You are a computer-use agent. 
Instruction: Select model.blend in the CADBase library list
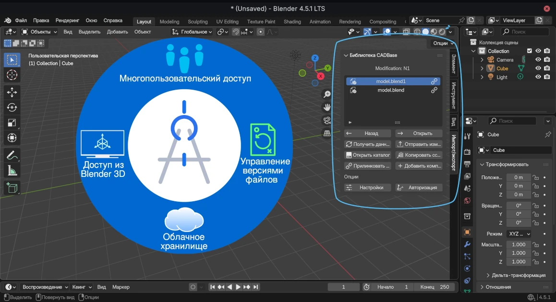tap(391, 90)
